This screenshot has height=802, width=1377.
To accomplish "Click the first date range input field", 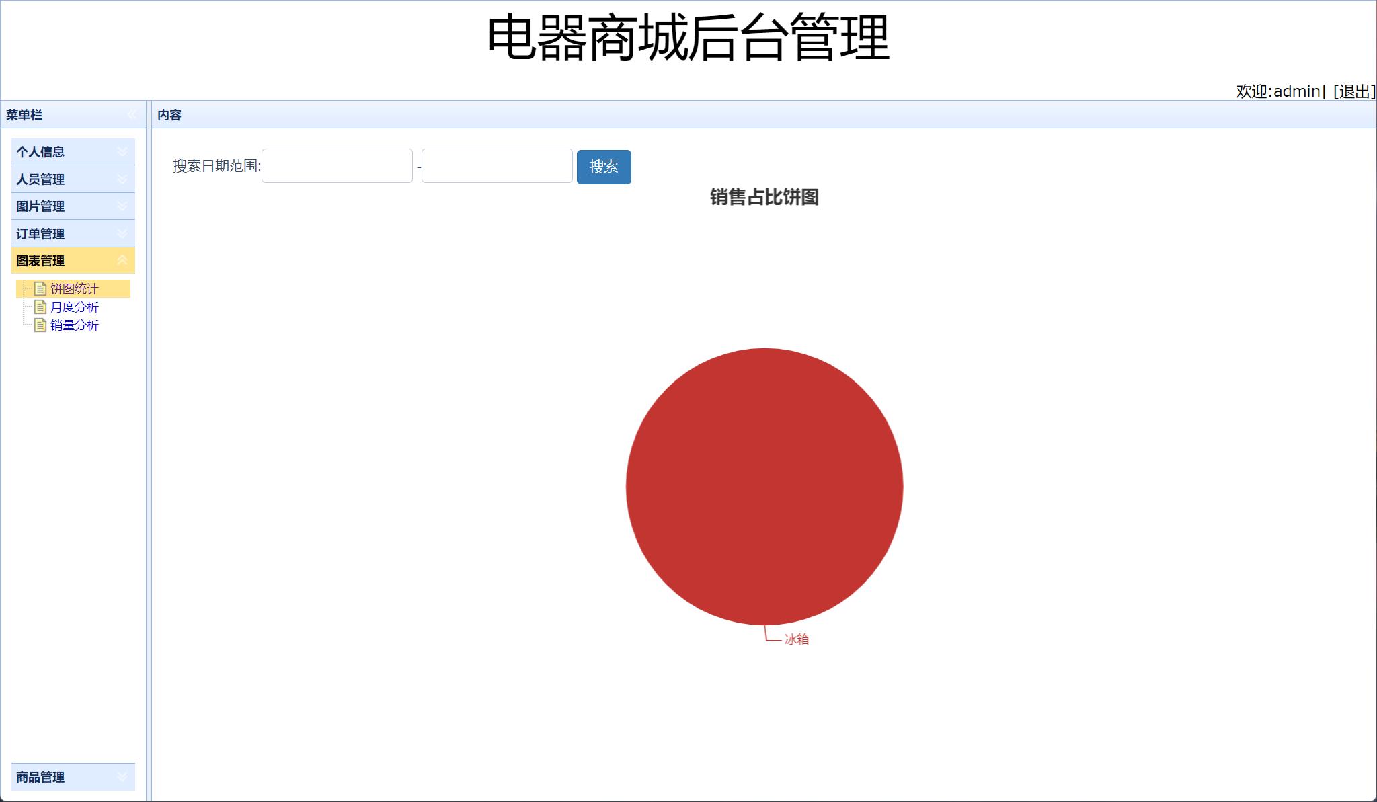I will tap(337, 165).
